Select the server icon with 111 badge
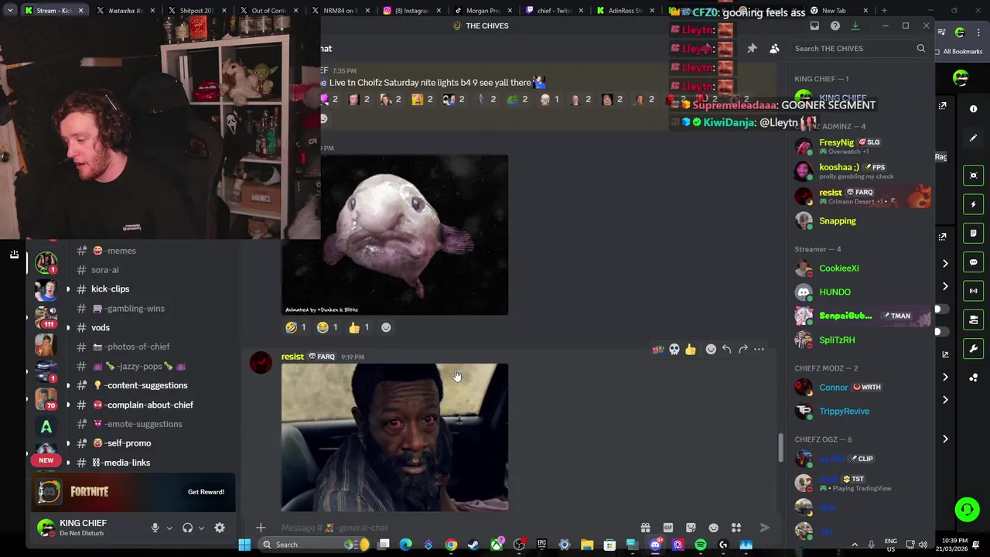 pos(46,316)
